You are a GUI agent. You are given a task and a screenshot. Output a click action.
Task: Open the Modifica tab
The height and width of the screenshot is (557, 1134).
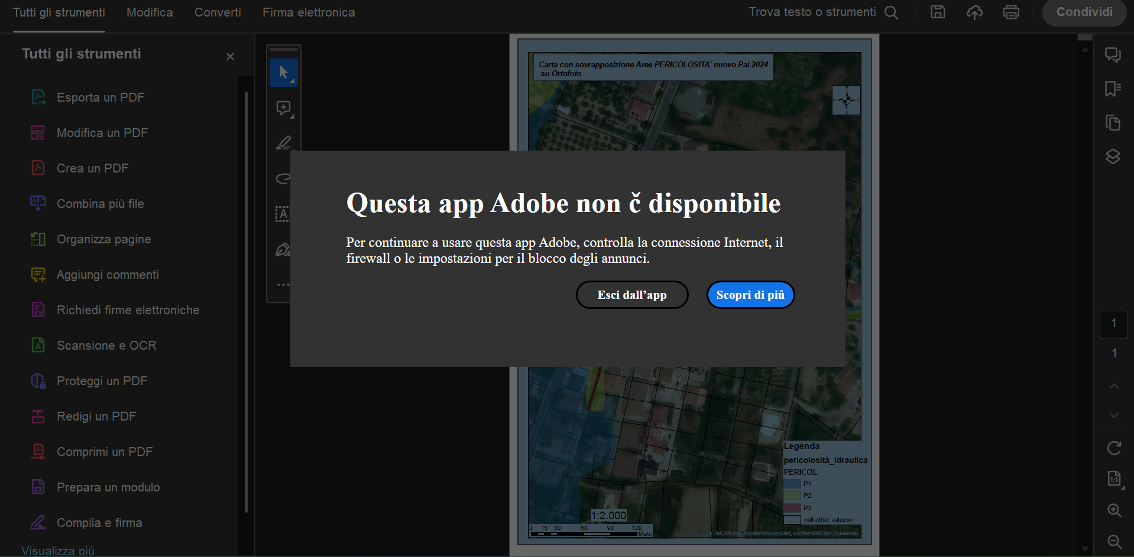(150, 12)
